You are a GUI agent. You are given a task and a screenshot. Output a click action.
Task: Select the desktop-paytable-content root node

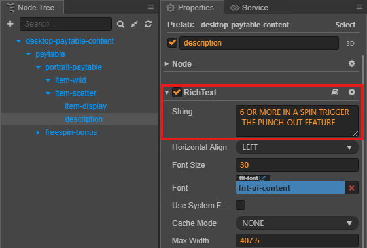[70, 41]
